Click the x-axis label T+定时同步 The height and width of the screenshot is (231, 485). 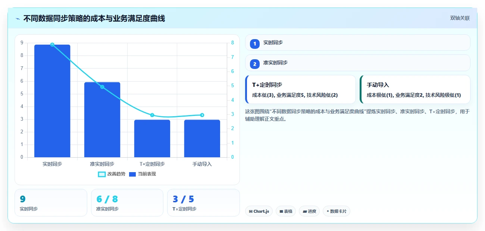tap(152, 164)
